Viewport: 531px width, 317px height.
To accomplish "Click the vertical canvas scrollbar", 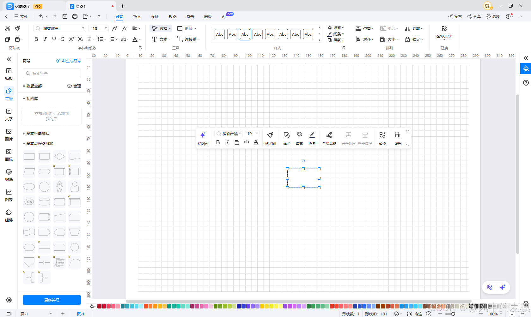I will click(x=518, y=174).
